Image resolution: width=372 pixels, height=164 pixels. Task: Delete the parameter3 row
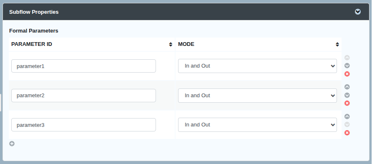[347, 133]
